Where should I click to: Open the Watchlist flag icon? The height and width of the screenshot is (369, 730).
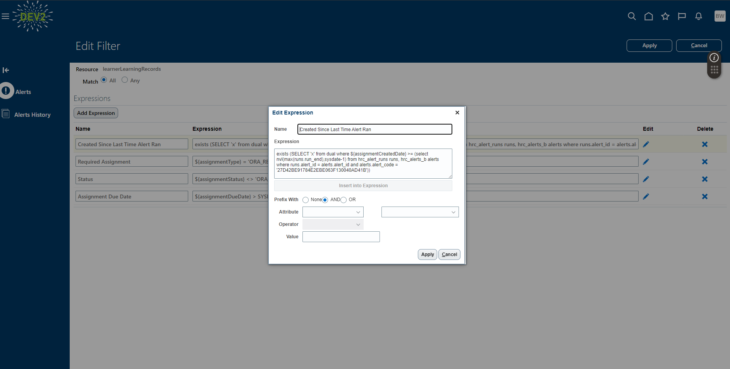(682, 16)
